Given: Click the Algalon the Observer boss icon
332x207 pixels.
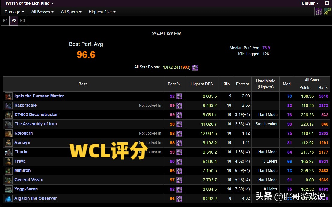Looking at the screenshot, I should [8, 198].
